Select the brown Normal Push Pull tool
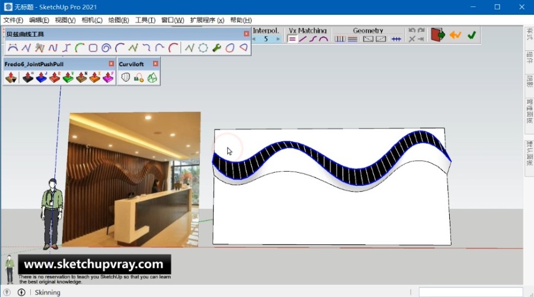The width and height of the screenshot is (534, 297). point(81,78)
